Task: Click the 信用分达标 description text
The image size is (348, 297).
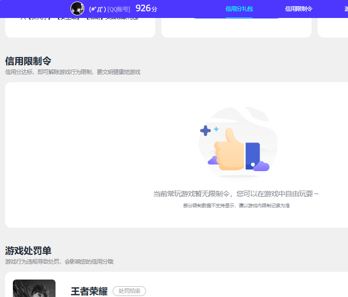Action: [x=73, y=72]
